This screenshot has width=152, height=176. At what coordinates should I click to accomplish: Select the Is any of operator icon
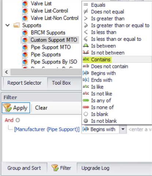[86, 100]
